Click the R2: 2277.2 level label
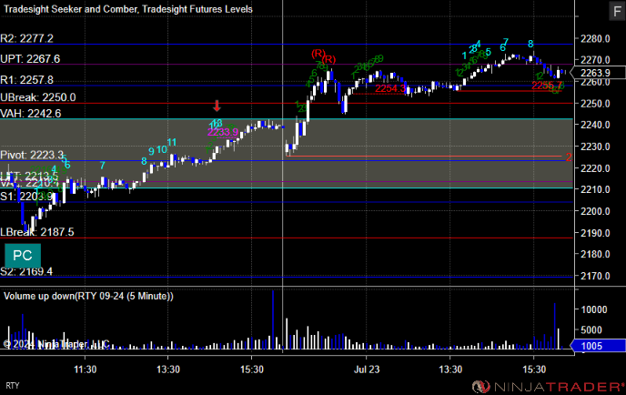The height and width of the screenshot is (395, 626). pos(26,38)
